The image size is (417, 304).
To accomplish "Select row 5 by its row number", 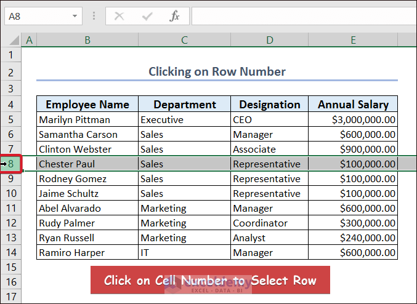I will 11,119.
